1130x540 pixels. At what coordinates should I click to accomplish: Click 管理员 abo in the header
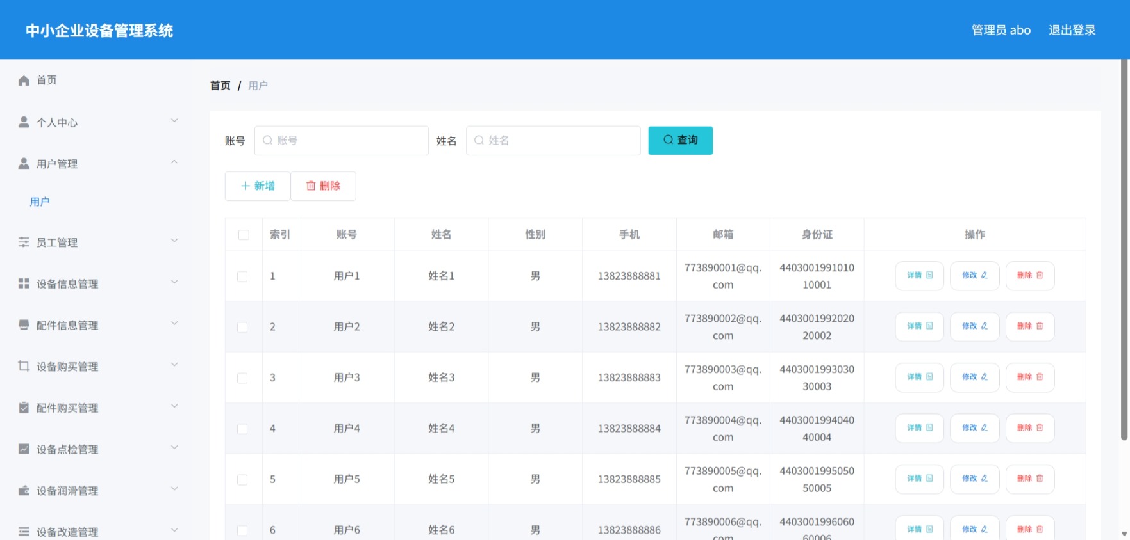pyautogui.click(x=1001, y=30)
